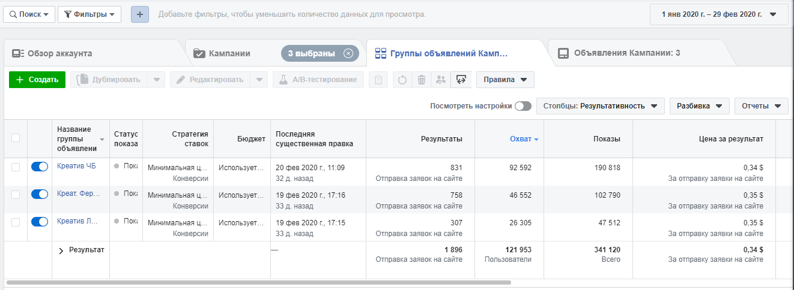This screenshot has width=794, height=290.
Task: Tick checkbox for Креатив Л… row
Action: 16,222
